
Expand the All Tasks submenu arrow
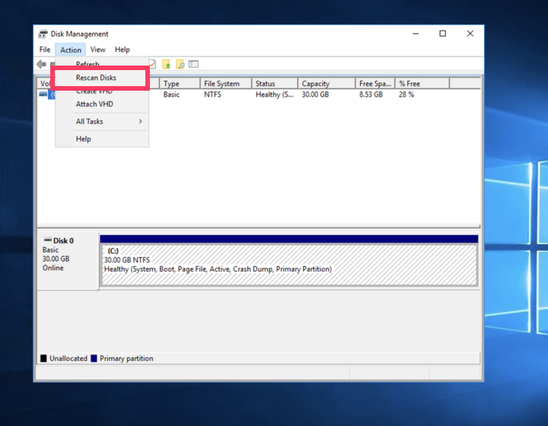141,121
